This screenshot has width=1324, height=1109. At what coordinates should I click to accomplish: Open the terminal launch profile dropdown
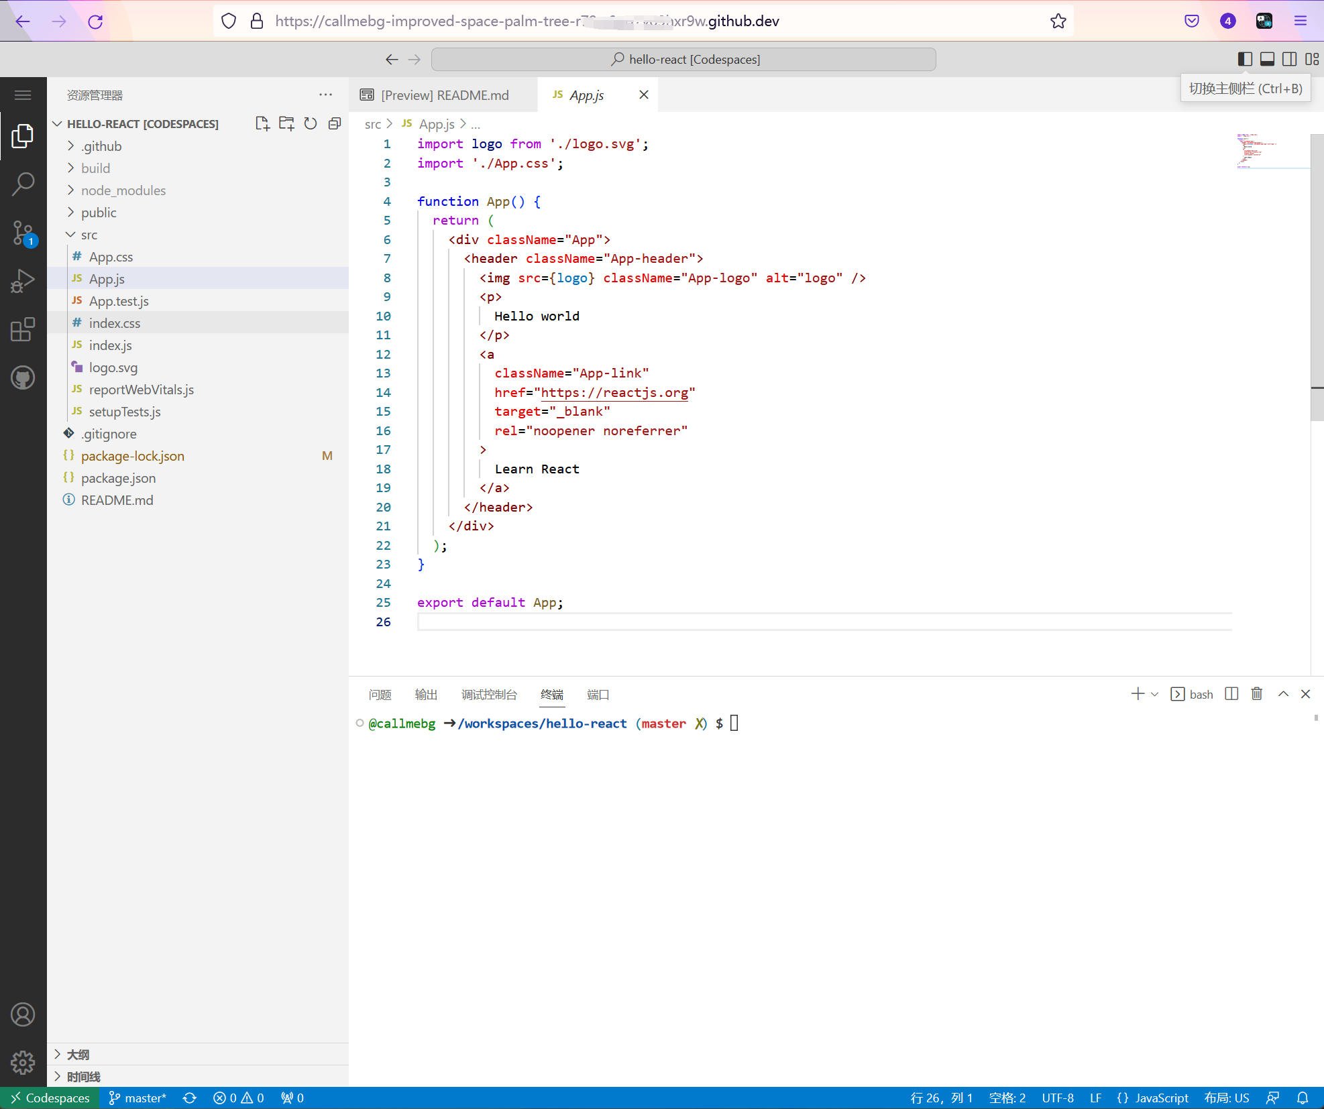tap(1154, 694)
